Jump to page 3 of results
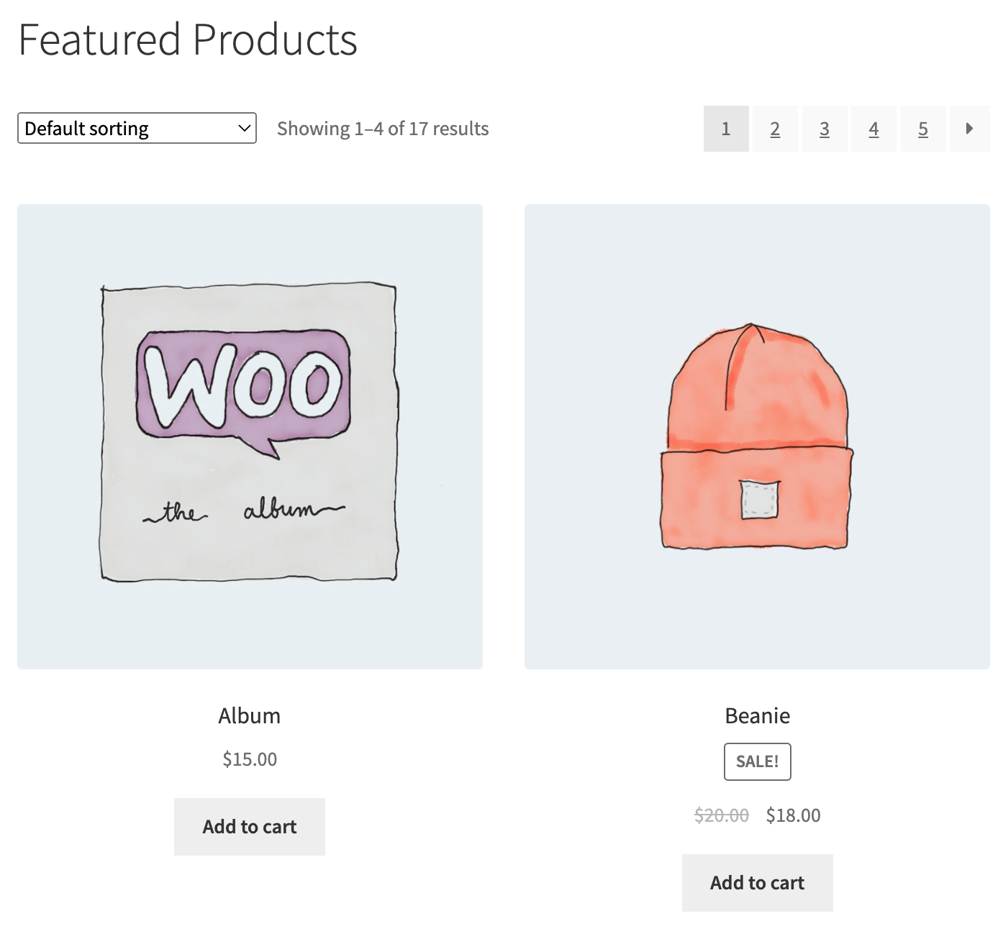1003x939 pixels. pyautogui.click(x=825, y=129)
